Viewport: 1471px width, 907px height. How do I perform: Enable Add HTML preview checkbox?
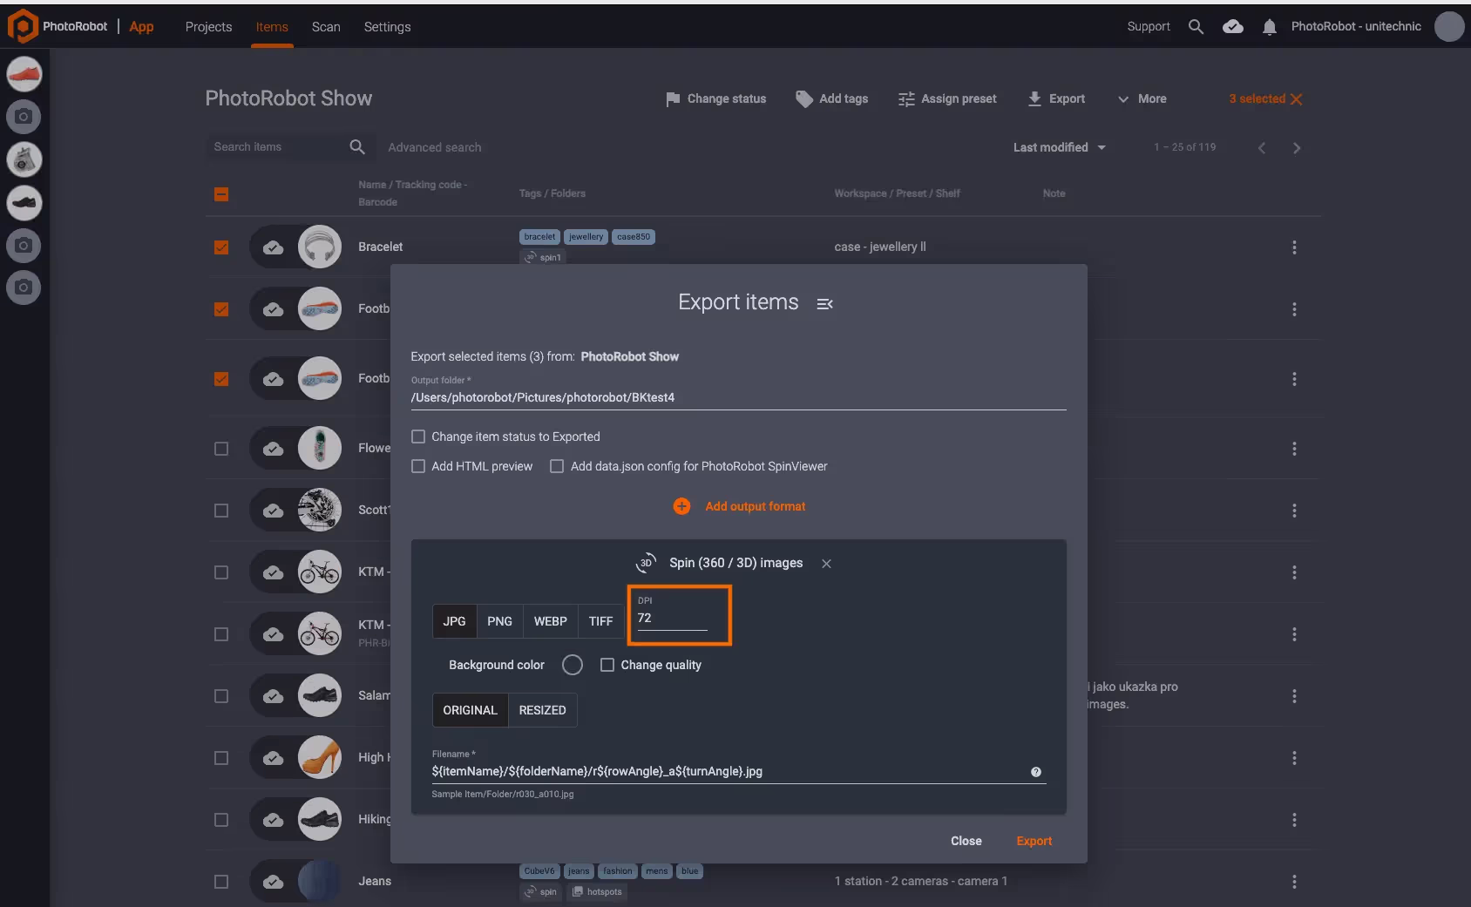[x=418, y=466]
